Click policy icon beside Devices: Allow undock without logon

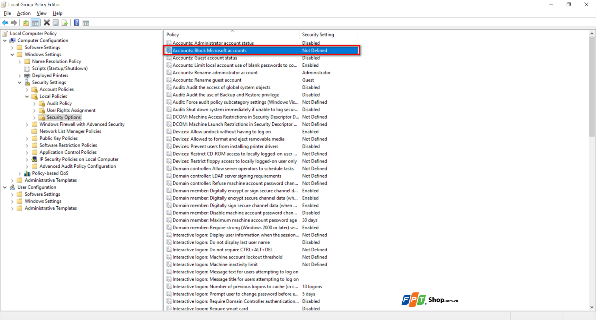[169, 132]
